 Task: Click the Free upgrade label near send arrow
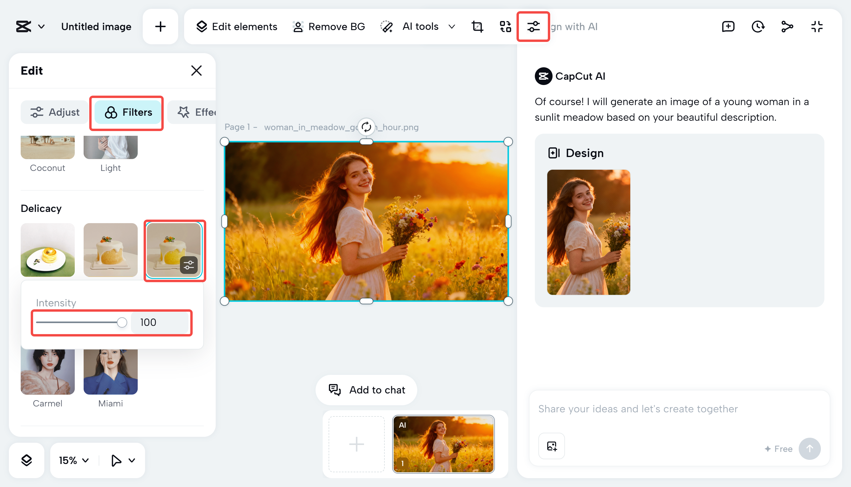pyautogui.click(x=778, y=449)
